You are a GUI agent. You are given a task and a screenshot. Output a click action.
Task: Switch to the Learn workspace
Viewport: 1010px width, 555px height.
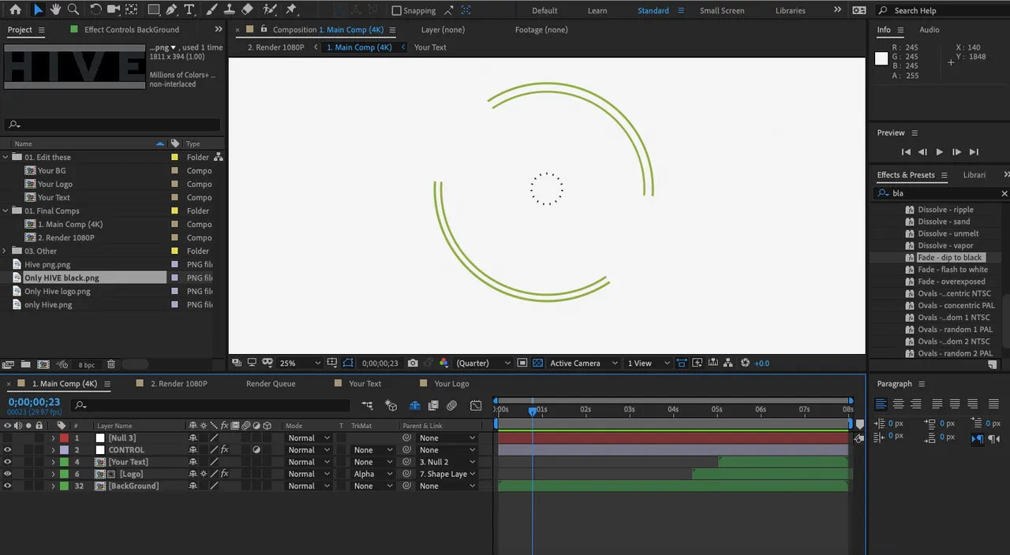(597, 10)
